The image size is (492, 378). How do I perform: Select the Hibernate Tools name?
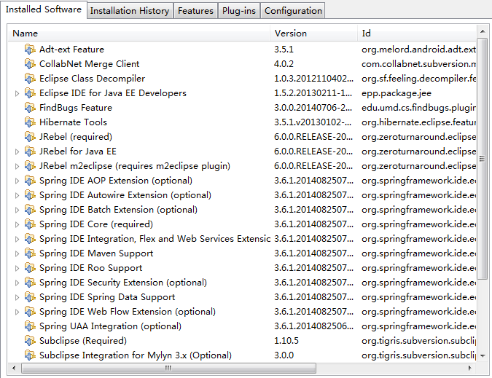[73, 122]
